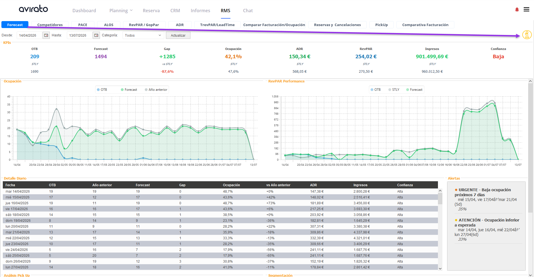Open the RMS section

coord(226,11)
